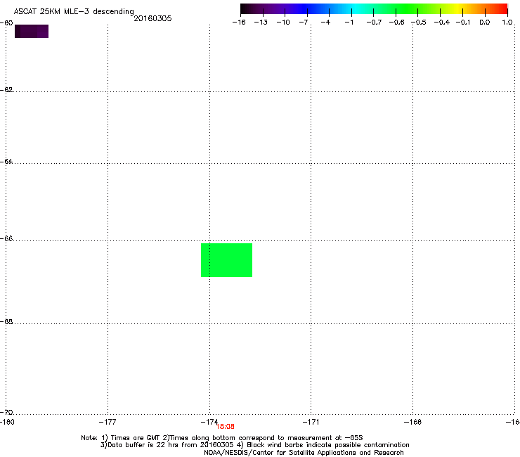Click the -4 color bar label

(x=325, y=22)
